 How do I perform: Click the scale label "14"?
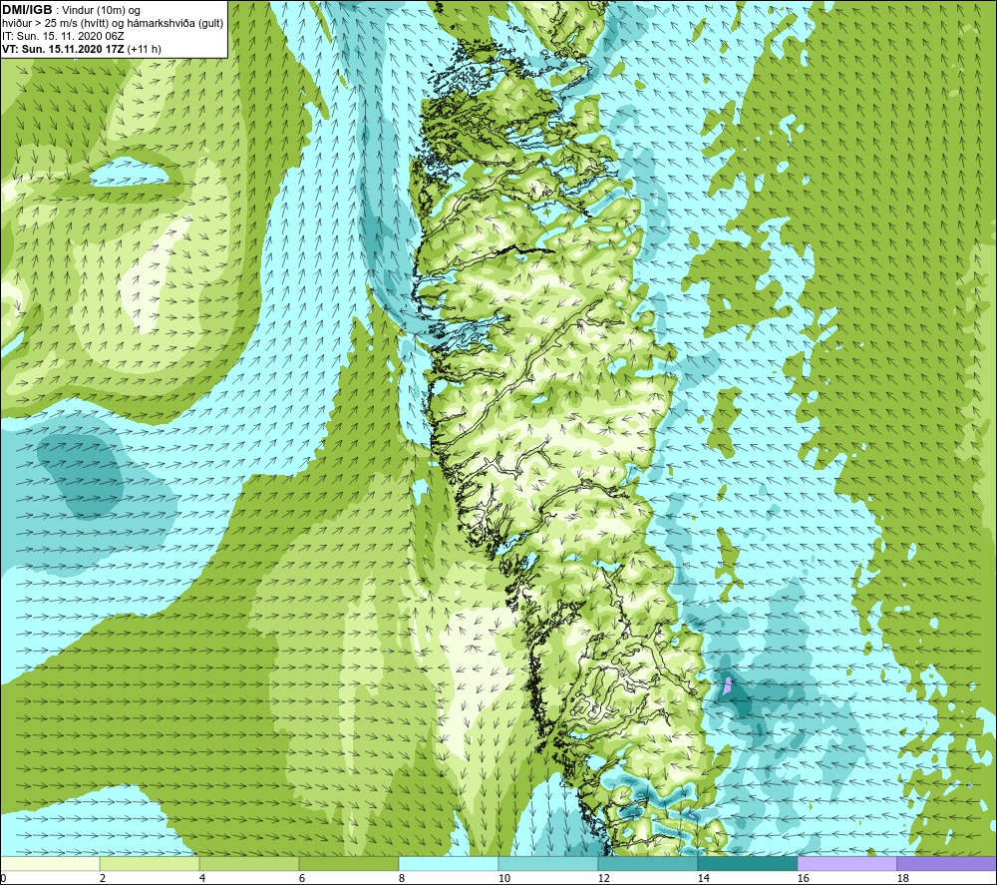(x=704, y=879)
